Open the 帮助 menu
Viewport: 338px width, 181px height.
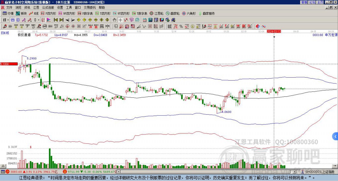coord(102,8)
